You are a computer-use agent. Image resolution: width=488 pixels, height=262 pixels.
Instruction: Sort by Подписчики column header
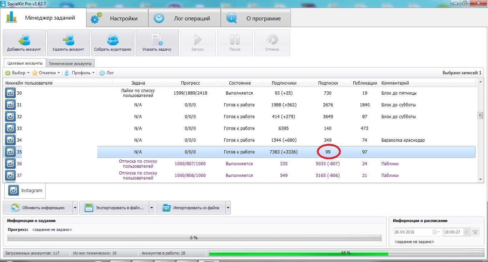tap(284, 83)
